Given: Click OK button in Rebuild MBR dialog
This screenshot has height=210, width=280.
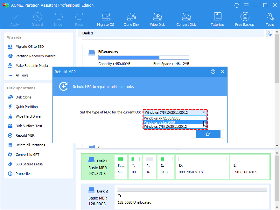Looking at the screenshot, I should 208,134.
